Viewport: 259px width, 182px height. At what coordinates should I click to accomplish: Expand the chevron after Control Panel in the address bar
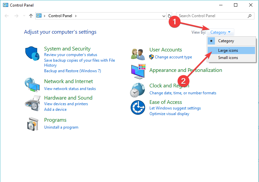76,16
